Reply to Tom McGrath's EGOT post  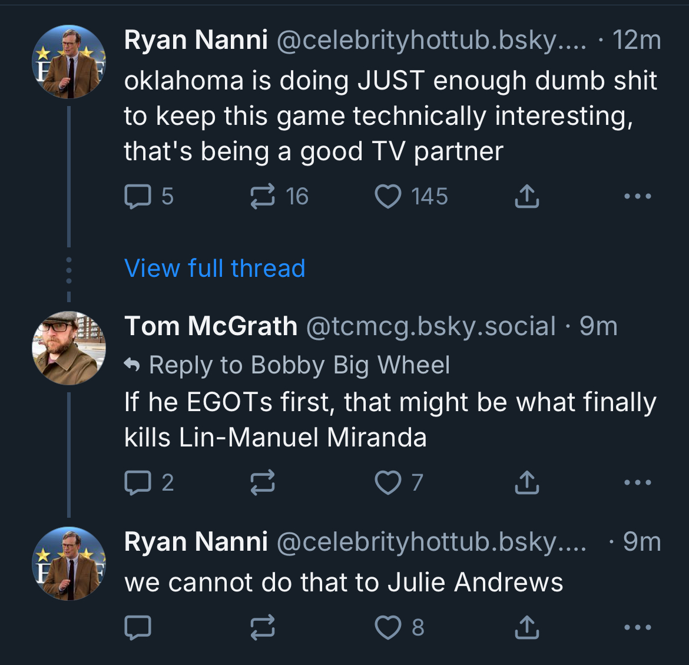tap(138, 483)
